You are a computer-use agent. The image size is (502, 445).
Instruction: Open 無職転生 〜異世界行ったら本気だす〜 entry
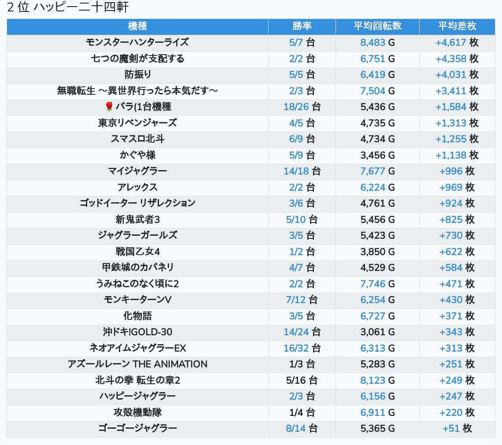(137, 91)
